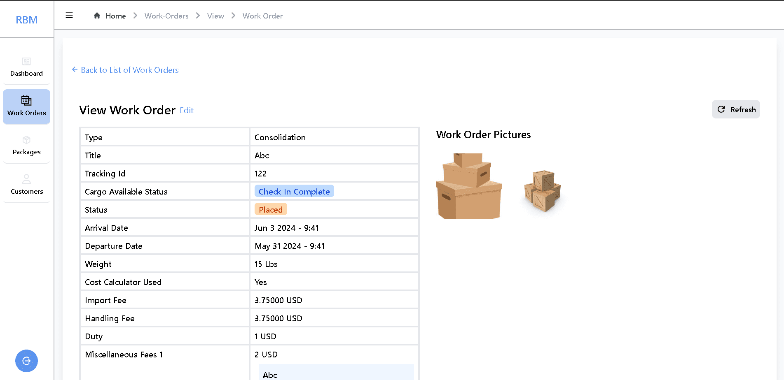Click the Title value Abc
784x380 pixels.
pyautogui.click(x=262, y=155)
